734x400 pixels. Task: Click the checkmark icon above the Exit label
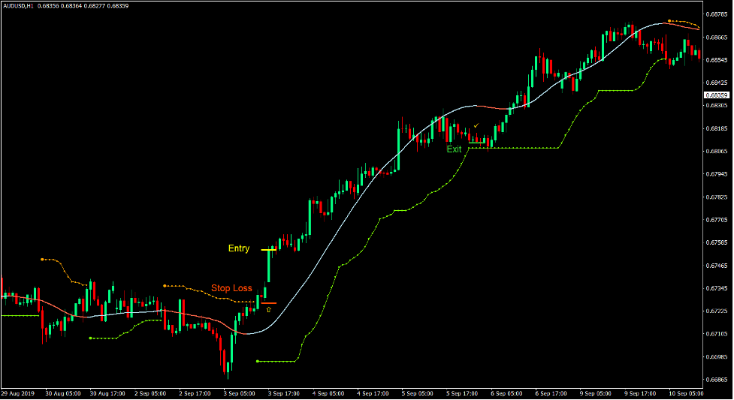pyautogui.click(x=476, y=126)
